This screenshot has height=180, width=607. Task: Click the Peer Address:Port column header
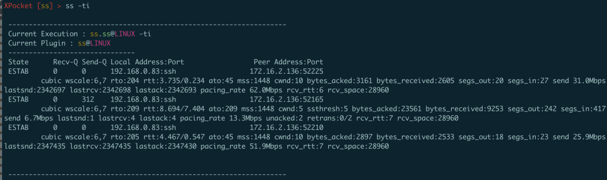288,62
